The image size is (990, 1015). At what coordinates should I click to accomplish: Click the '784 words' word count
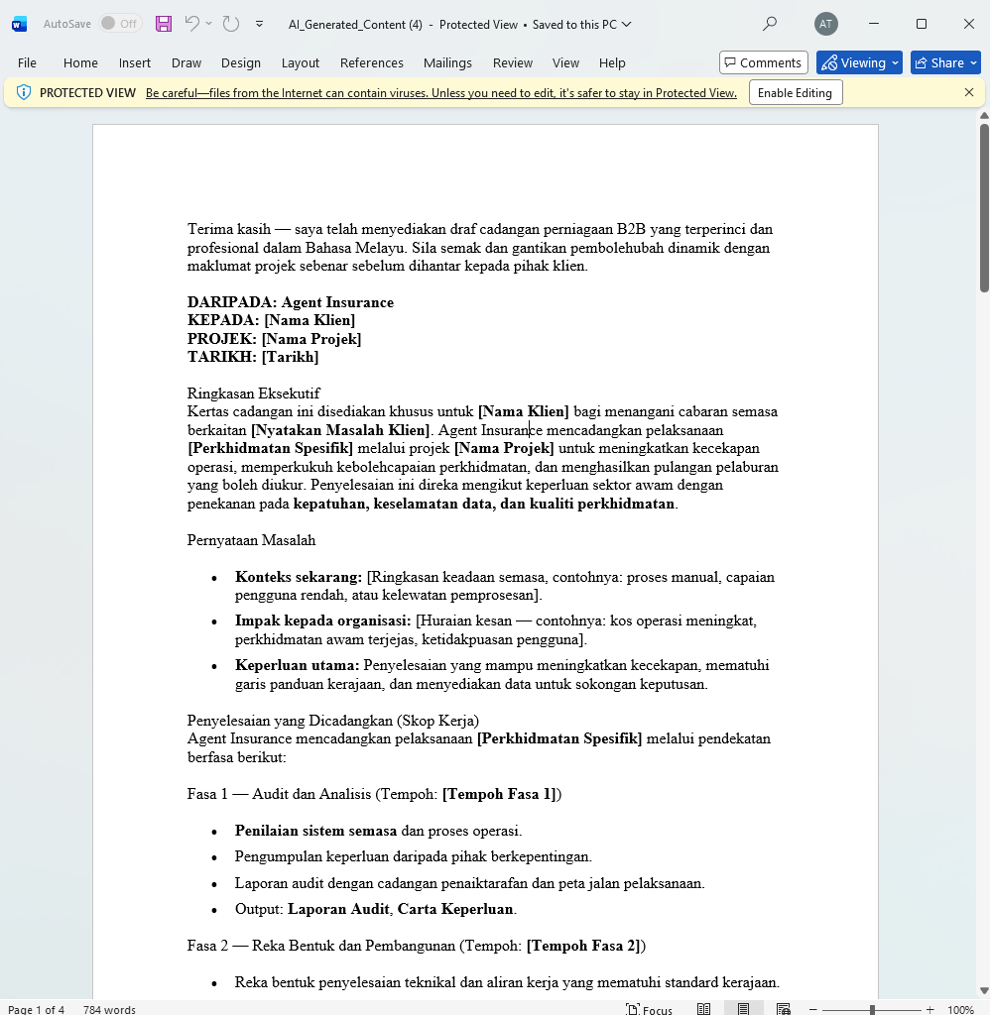point(109,1009)
